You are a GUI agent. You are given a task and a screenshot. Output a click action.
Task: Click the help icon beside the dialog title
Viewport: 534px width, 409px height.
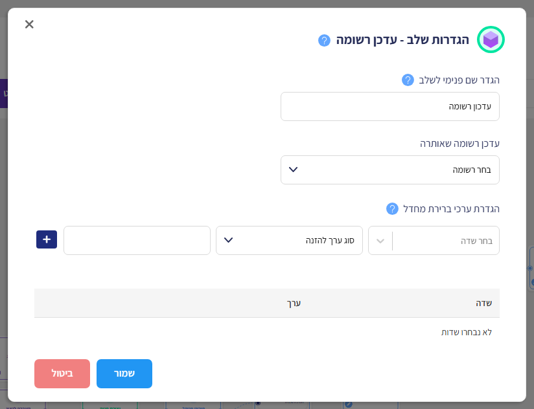click(324, 40)
